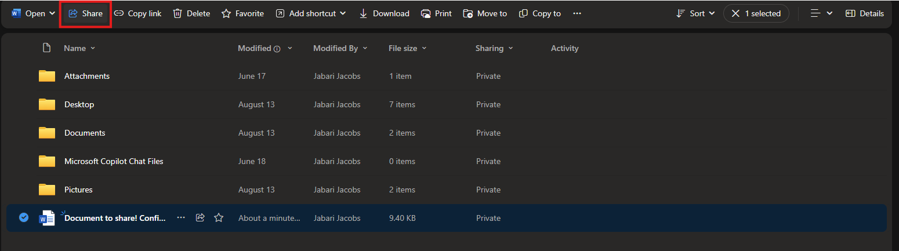Click Move to in the toolbar
899x251 pixels.
point(485,13)
